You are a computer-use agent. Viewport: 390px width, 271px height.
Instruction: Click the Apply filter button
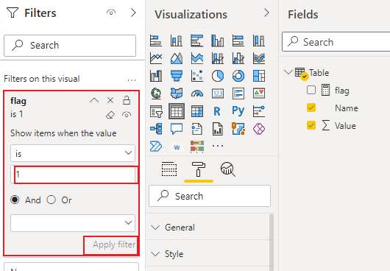pyautogui.click(x=114, y=244)
